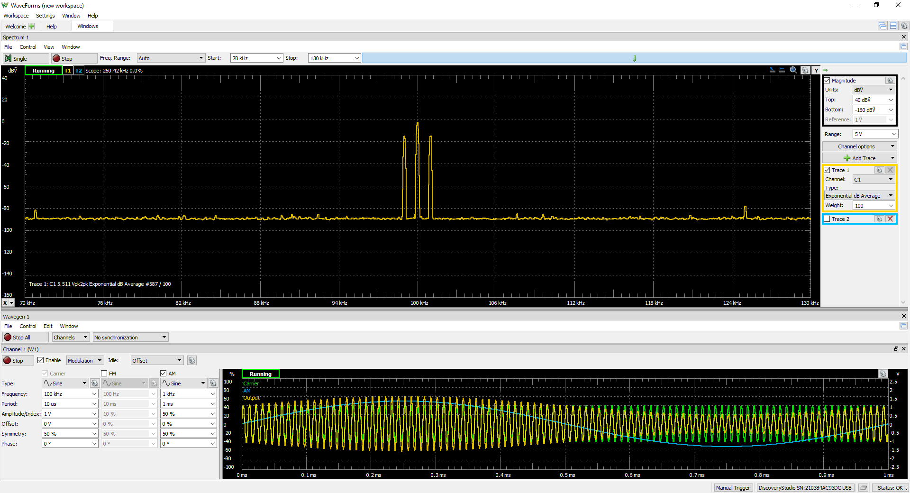Disable the AM modulation checkbox
The width and height of the screenshot is (910, 493).
(164, 374)
